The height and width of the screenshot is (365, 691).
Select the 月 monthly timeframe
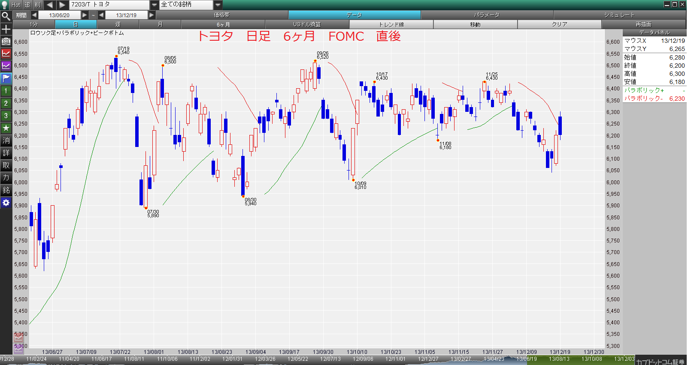click(x=160, y=24)
